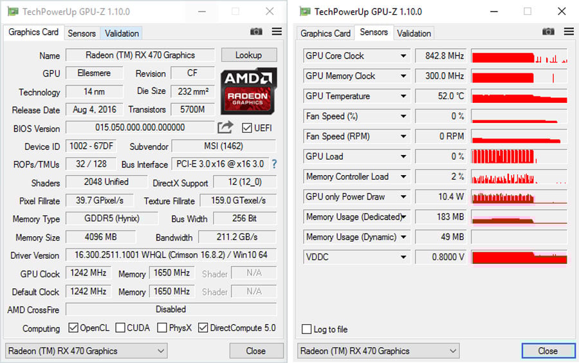This screenshot has height=363, width=579.
Task: Click the Release Date Aug 4, 2016 field
Action: pyautogui.click(x=94, y=109)
